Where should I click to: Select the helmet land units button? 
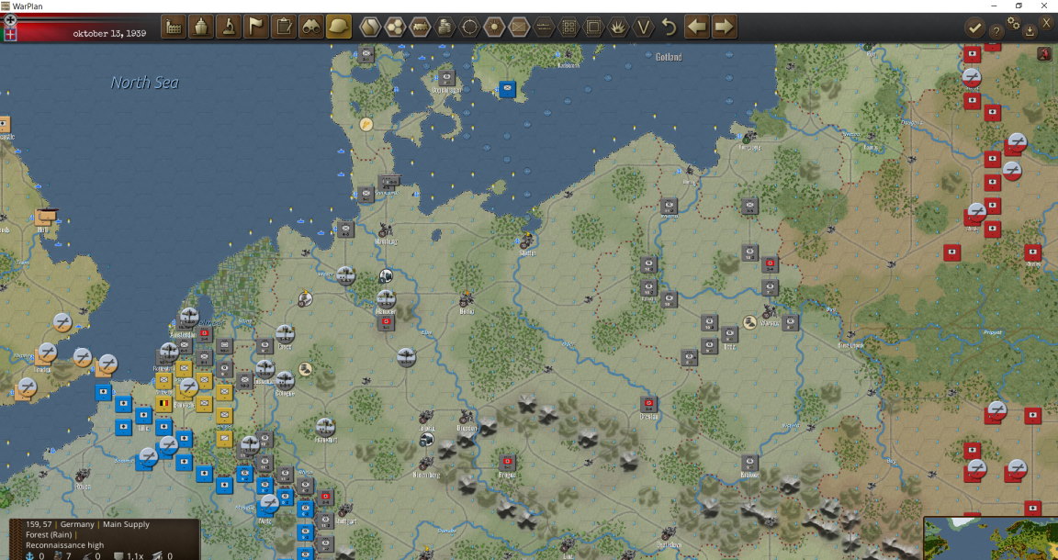pos(339,28)
